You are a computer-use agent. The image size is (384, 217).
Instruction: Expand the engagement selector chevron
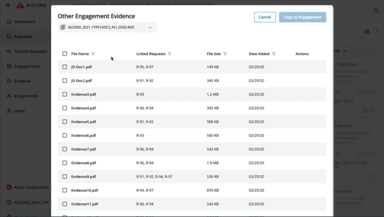pos(150,27)
